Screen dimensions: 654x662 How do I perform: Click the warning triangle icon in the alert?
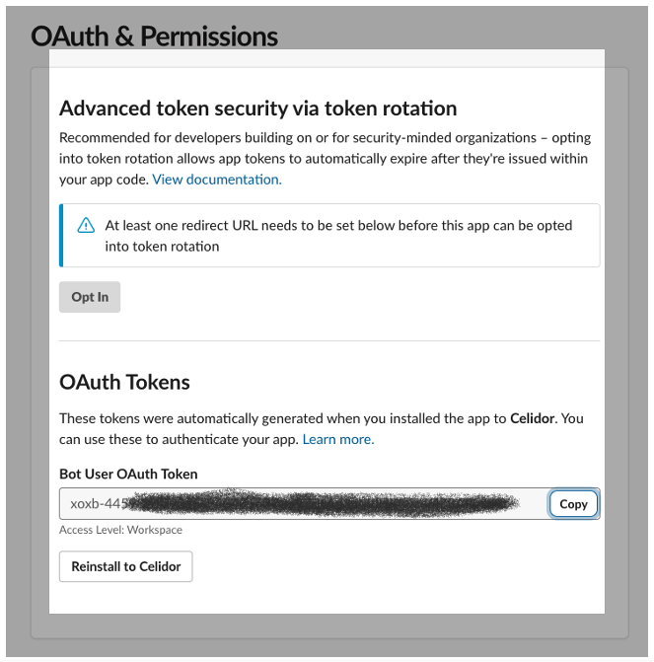coord(86,225)
